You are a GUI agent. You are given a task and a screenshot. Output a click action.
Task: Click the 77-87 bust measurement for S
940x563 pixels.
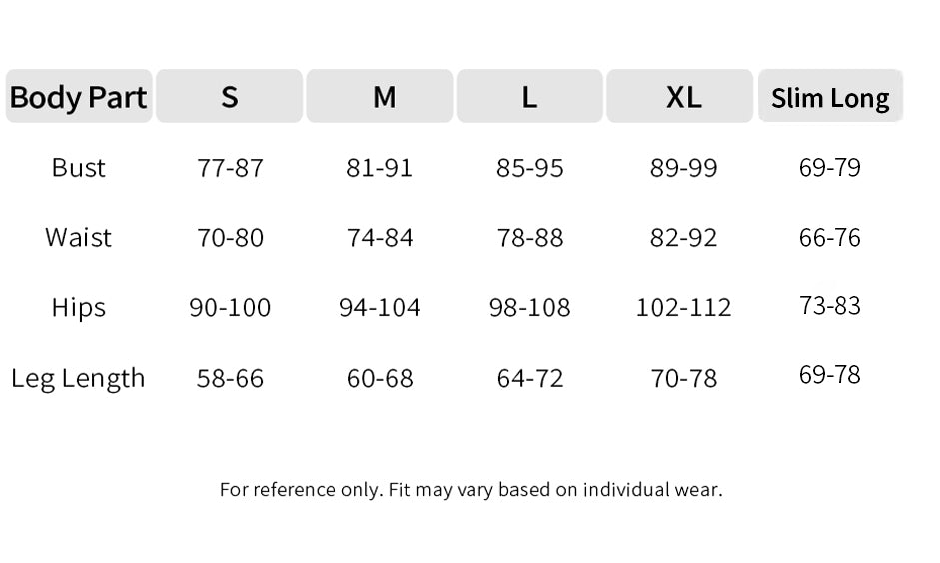click(x=230, y=168)
